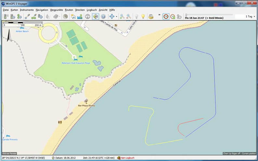
Task: Click the zoom out magnifier icon
Action: [129, 17]
